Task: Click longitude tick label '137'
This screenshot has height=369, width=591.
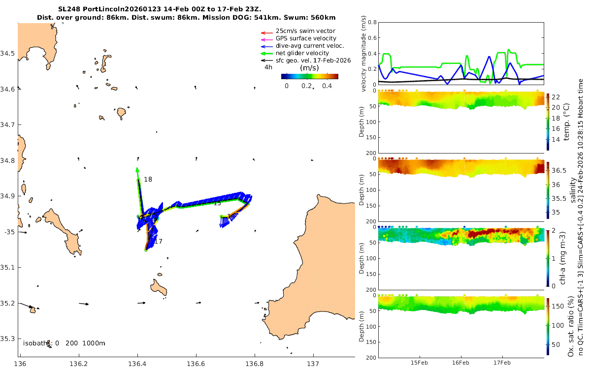Action: click(314, 364)
